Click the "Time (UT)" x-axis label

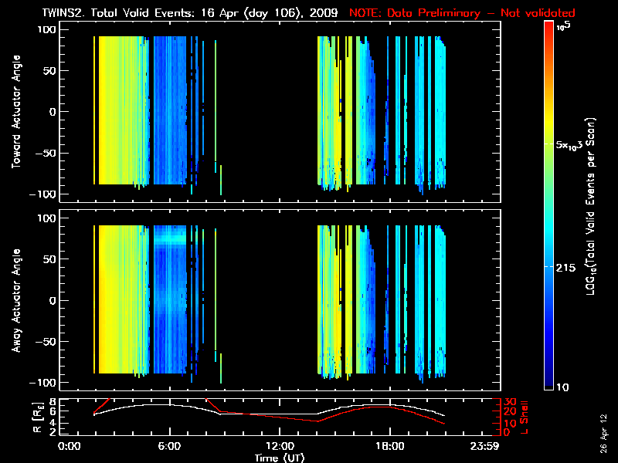pos(280,458)
